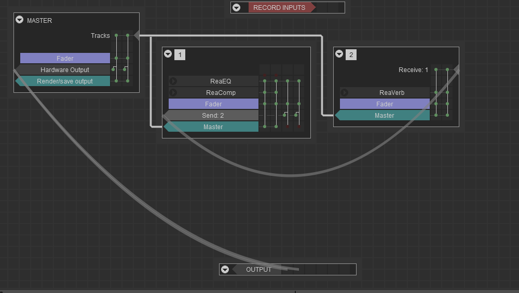Click track 1 number badge
The width and height of the screenshot is (519, 293).
click(x=180, y=54)
